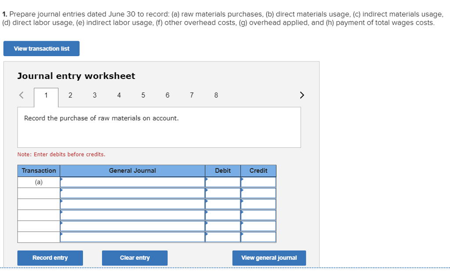Viewport: 450px width, 272px height.
Task: Go to previous worksheet with left chevron
Action: [21, 95]
